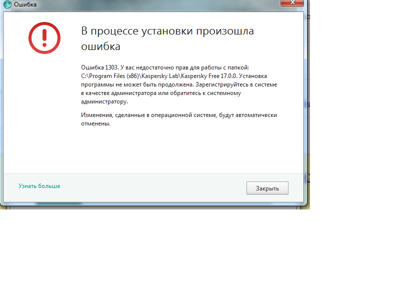
Task: Click the paragraph starting "Изменения, сделанные в операционной системе"
Action: coord(179,119)
